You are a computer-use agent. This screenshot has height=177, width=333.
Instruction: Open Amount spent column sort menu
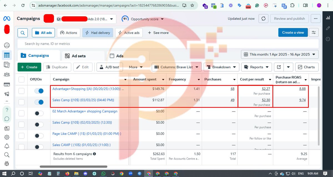pos(163,79)
